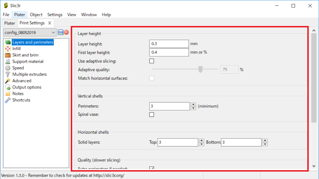Open the View menu
Image resolution: width=319 pixels, height=179 pixels.
tap(72, 15)
